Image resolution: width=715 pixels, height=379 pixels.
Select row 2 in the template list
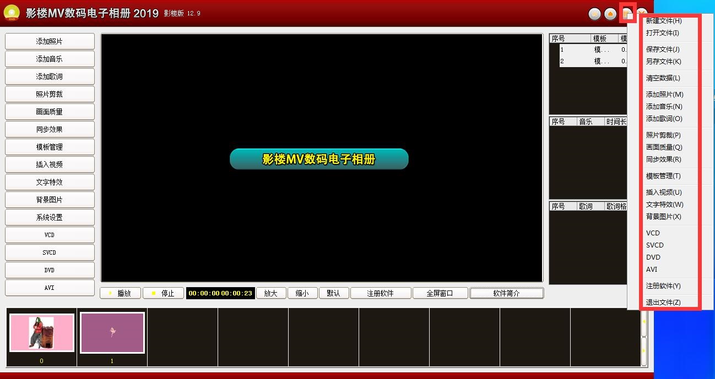coord(589,62)
